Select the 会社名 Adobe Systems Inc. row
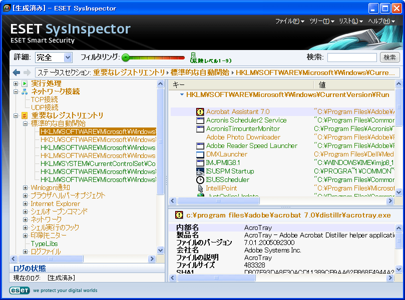This screenshot has width=405, height=300. point(282,250)
